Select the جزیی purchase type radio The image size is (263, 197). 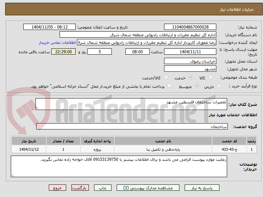pos(219,86)
